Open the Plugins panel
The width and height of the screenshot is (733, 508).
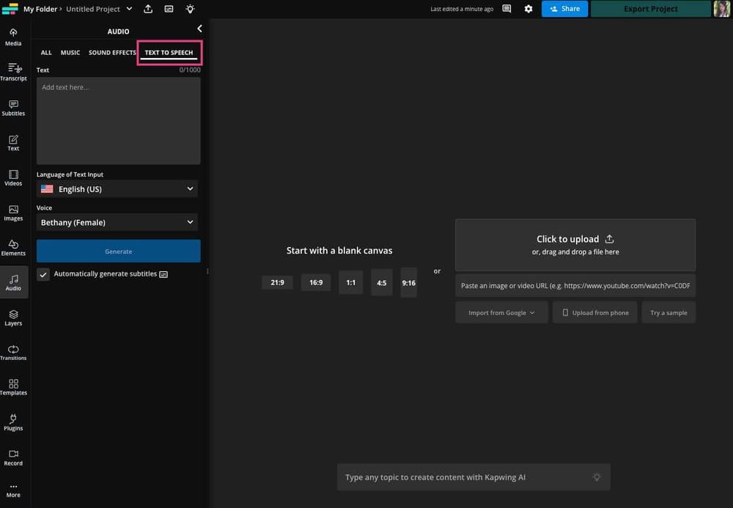13,423
